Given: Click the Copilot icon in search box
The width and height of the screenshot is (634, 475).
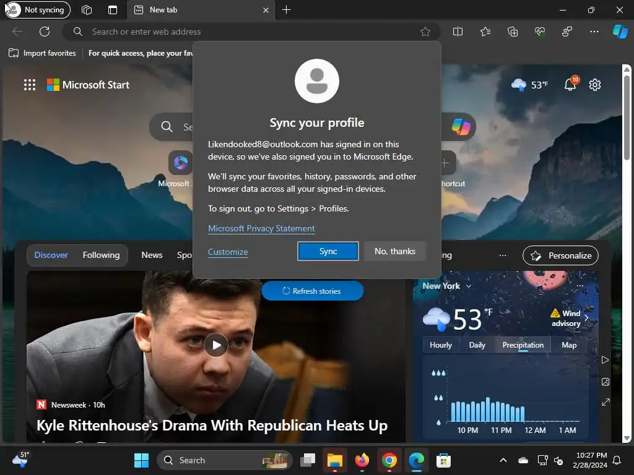Looking at the screenshot, I should [461, 127].
